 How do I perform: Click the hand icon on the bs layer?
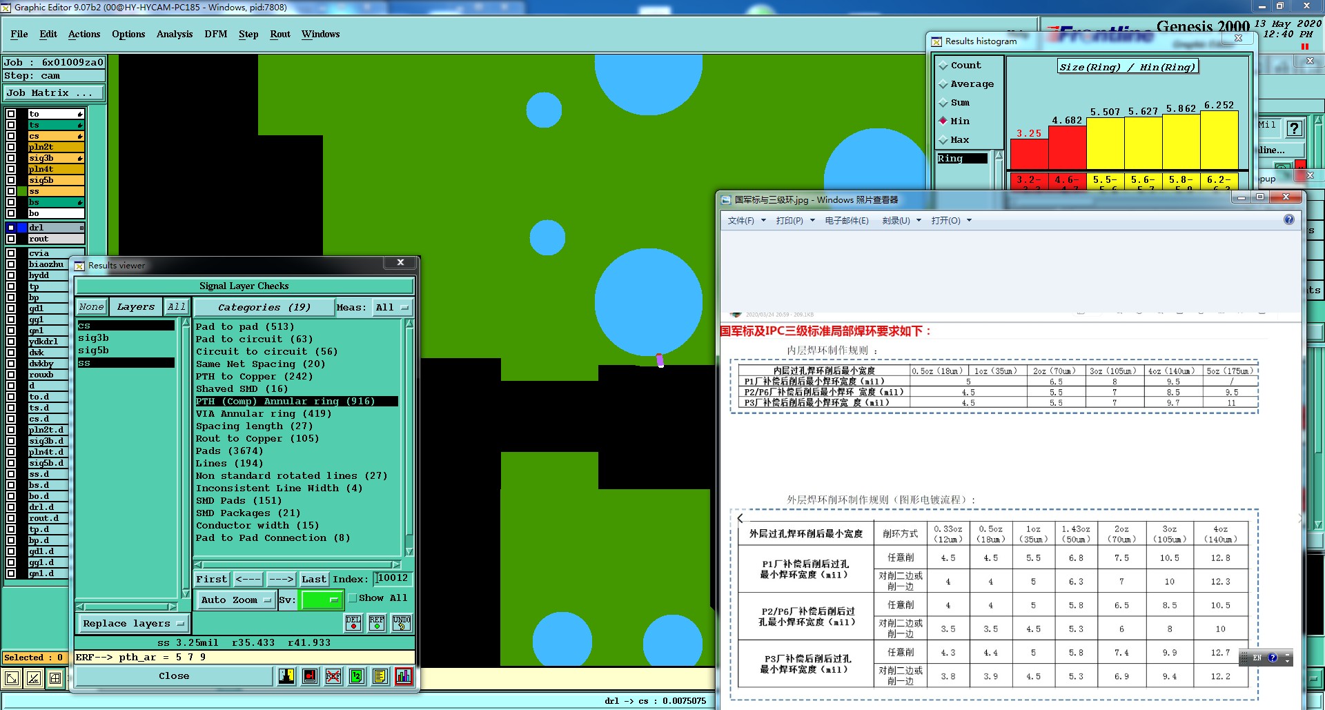(x=80, y=202)
